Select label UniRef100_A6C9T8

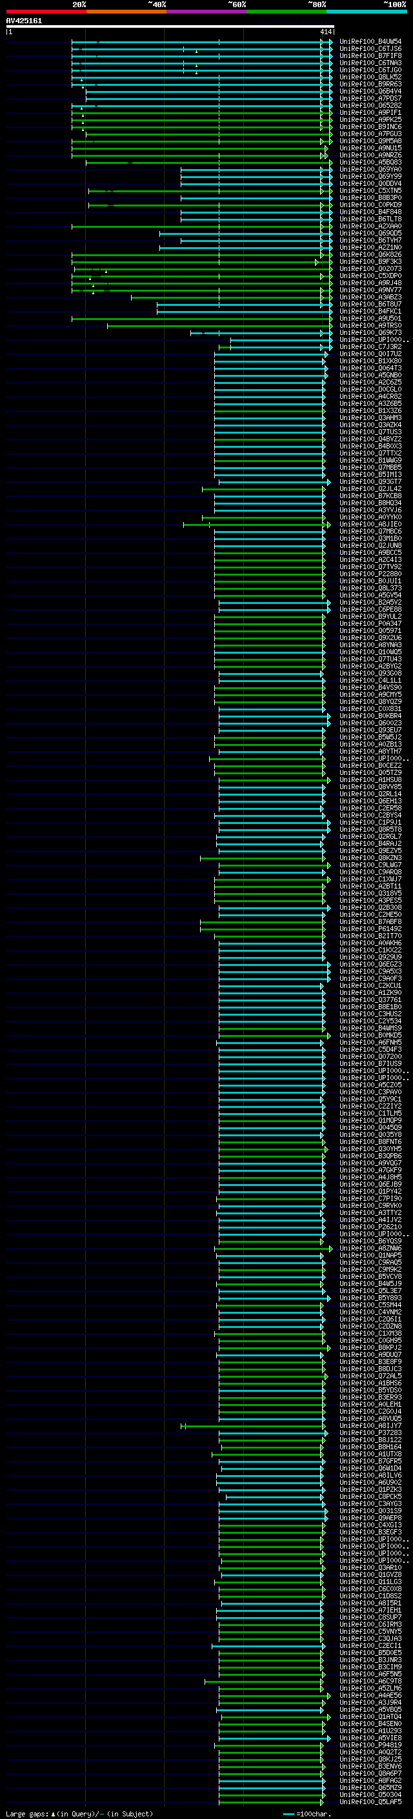[370, 1682]
